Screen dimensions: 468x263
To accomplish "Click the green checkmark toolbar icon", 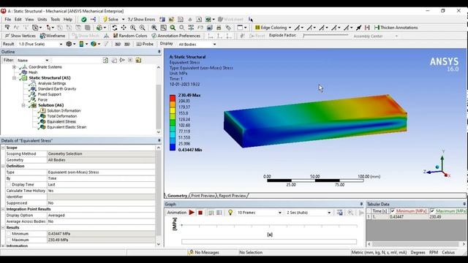I will (x=84, y=20).
